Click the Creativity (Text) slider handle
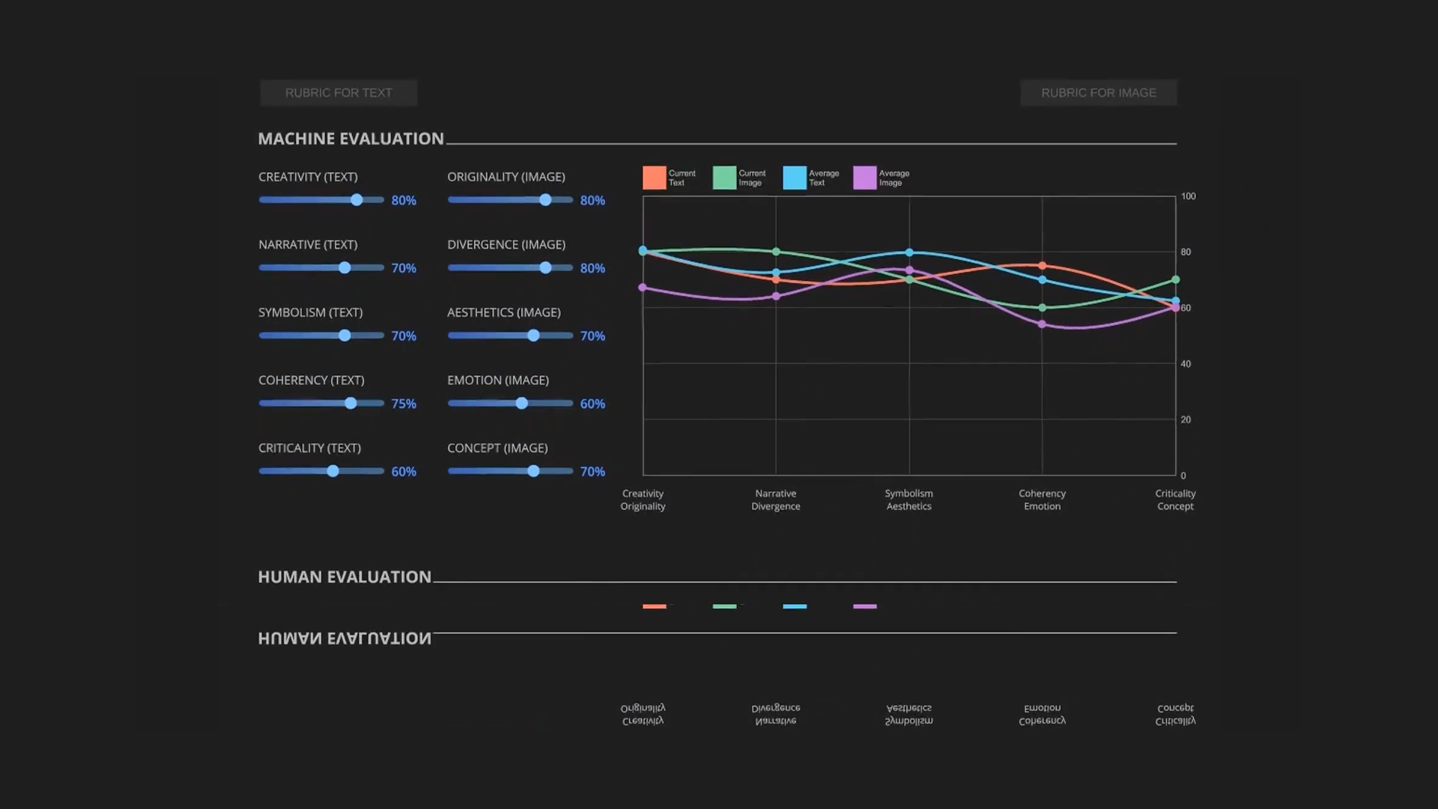1438x809 pixels. click(357, 200)
